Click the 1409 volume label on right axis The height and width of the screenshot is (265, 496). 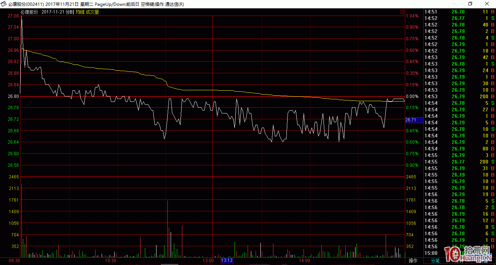(x=411, y=212)
